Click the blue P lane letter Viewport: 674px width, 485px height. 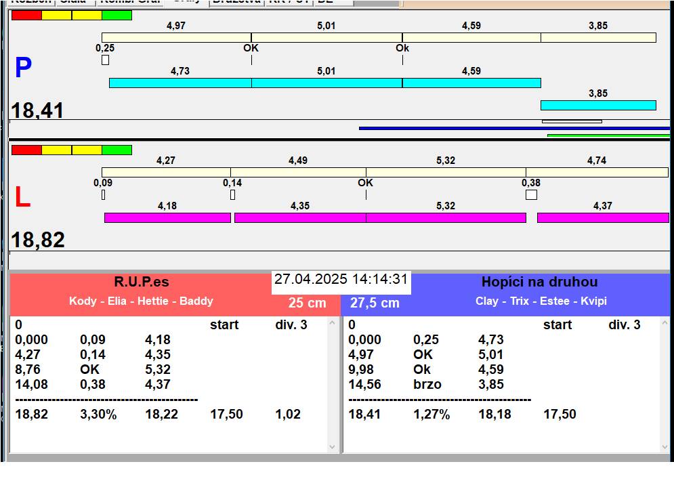(23, 68)
